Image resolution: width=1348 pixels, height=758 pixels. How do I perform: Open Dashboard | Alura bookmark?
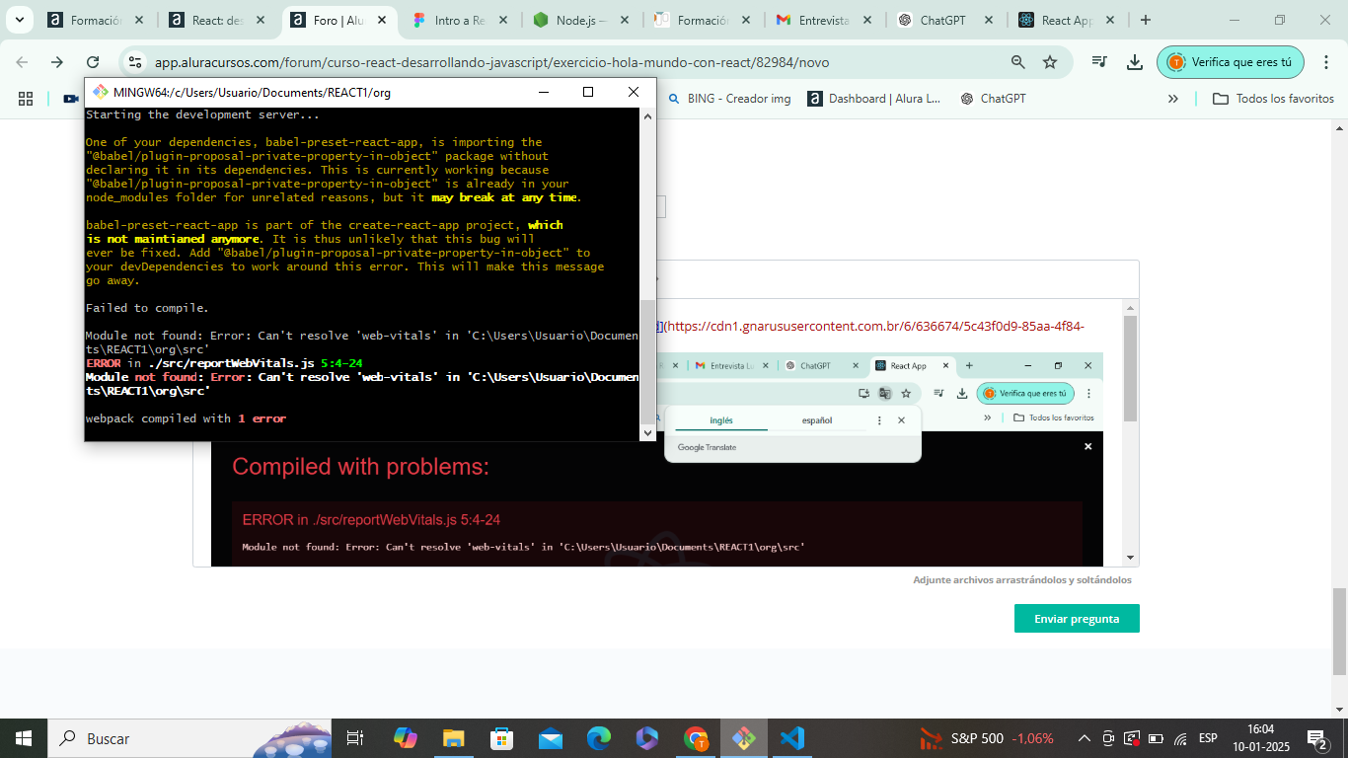(874, 99)
